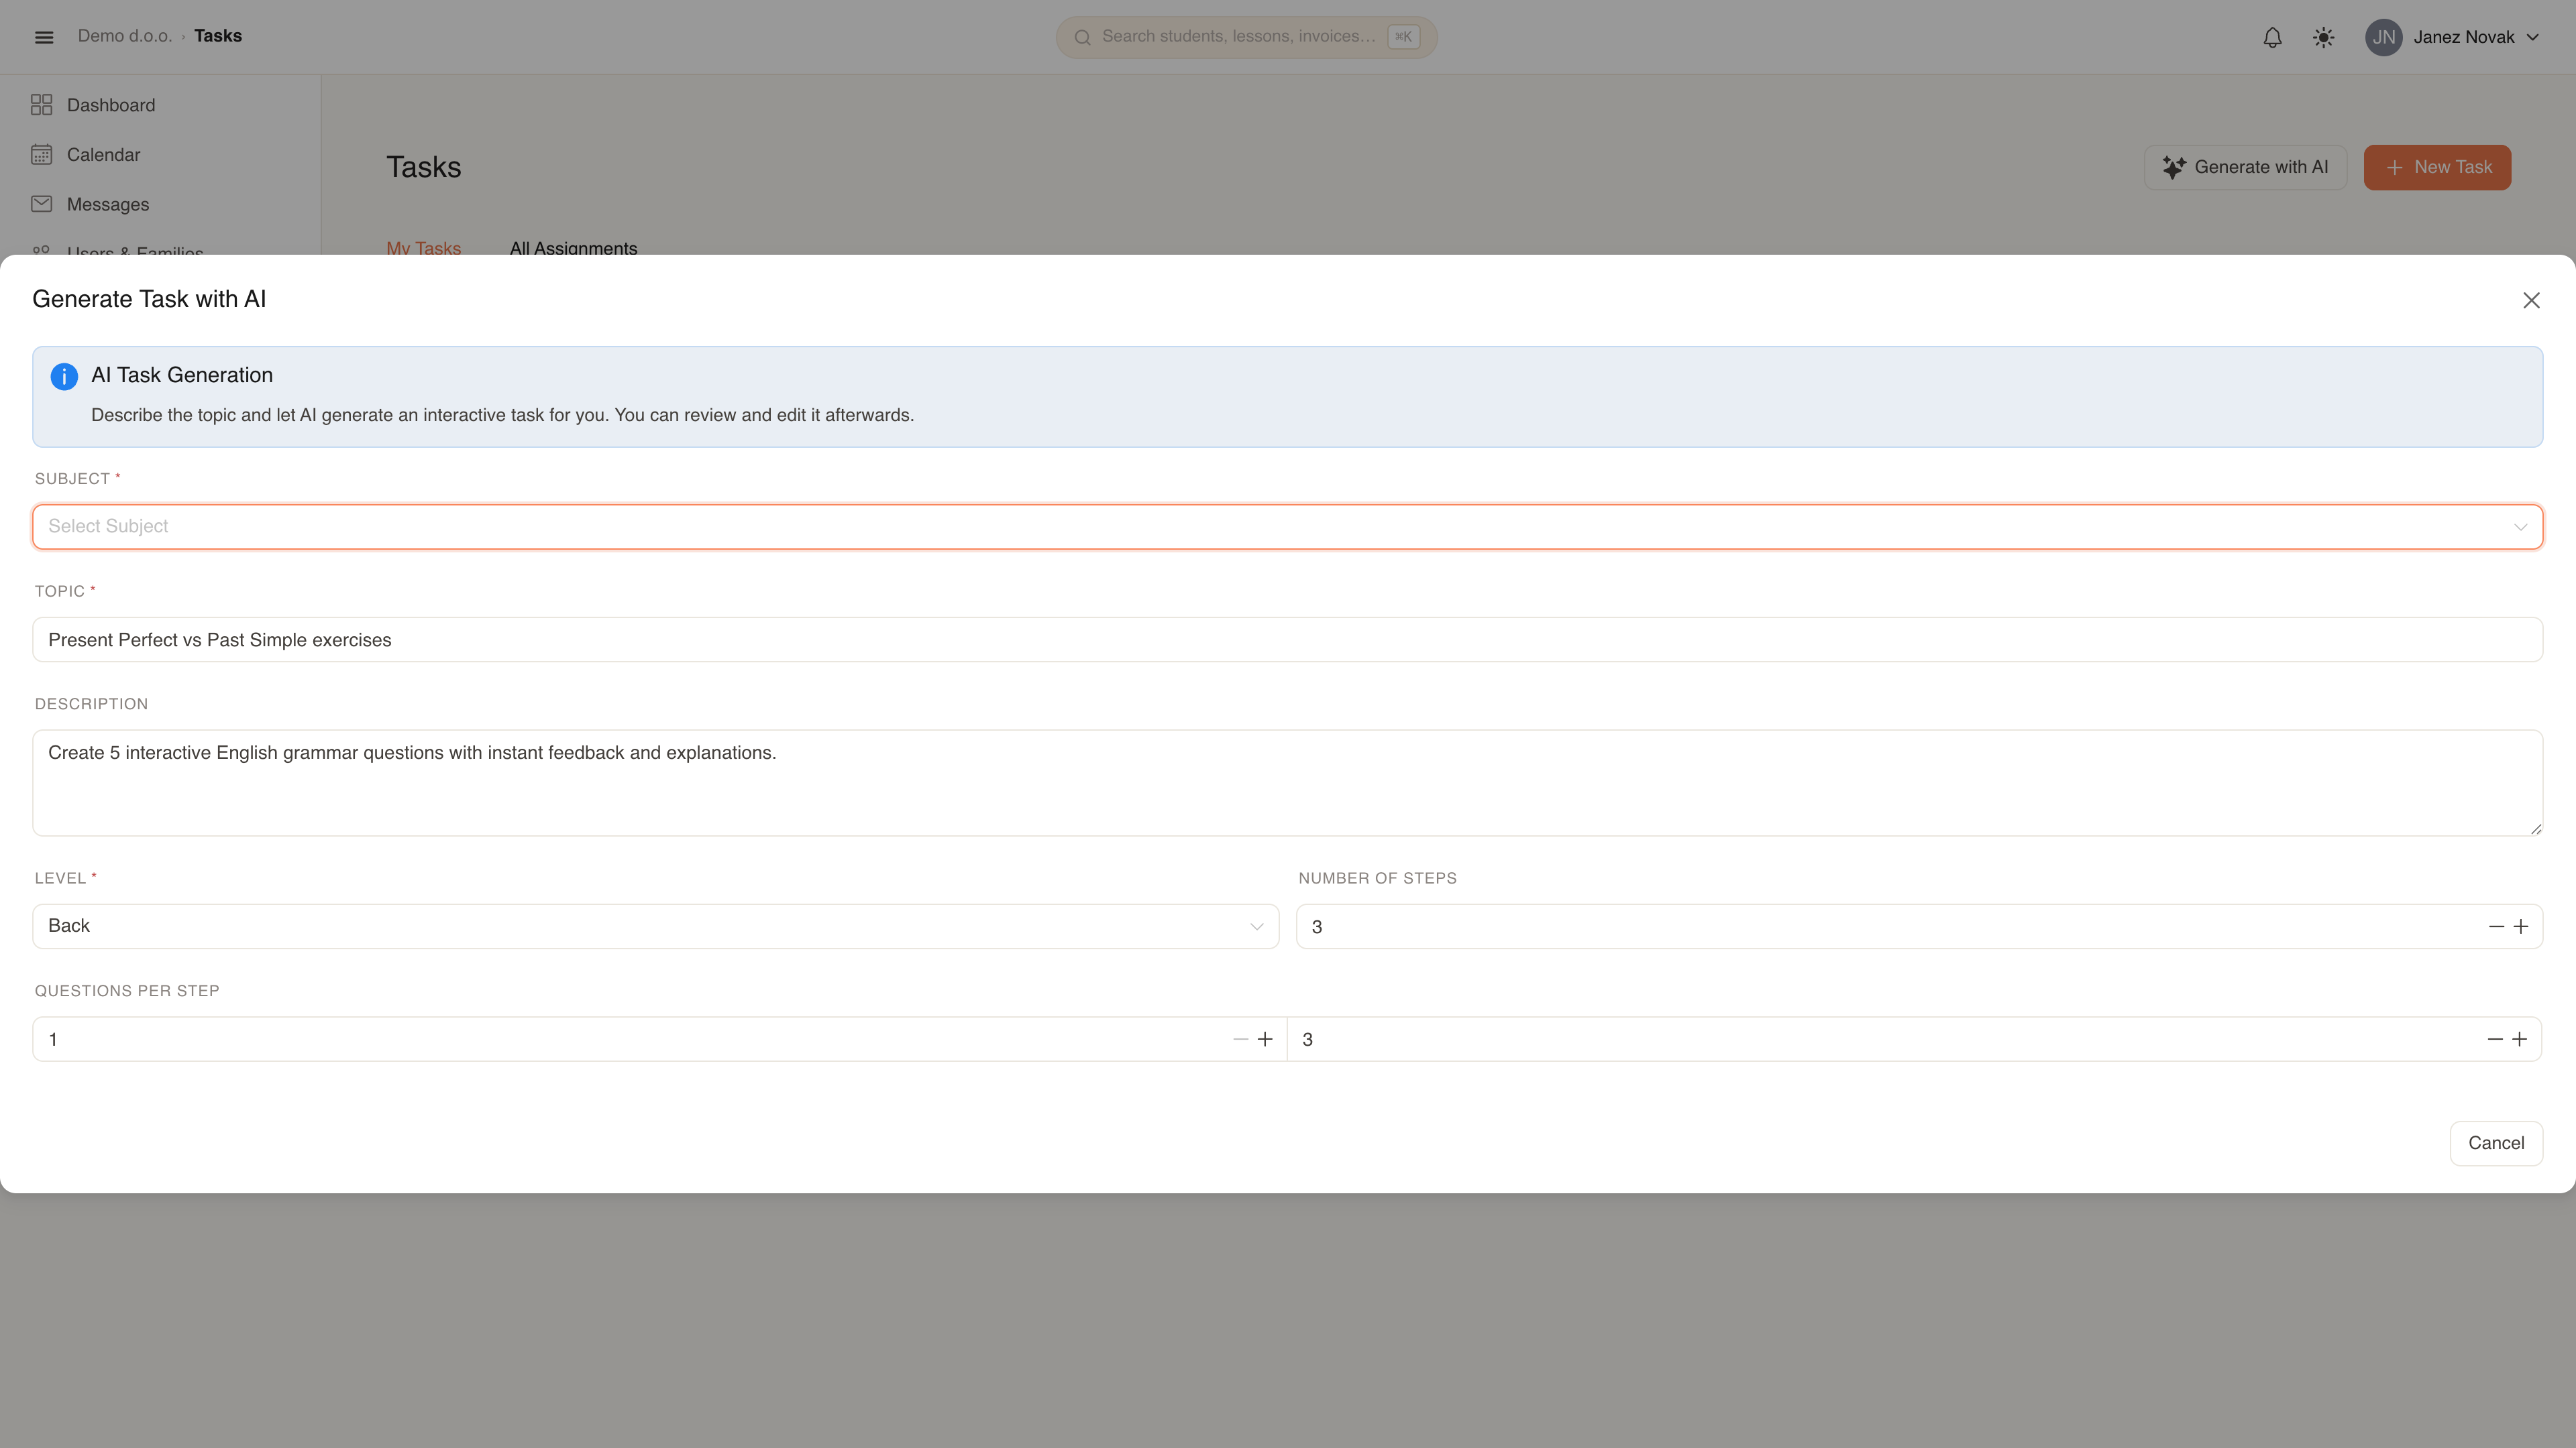Click the Level dropdown chevron arrow
The width and height of the screenshot is (2576, 1448).
[x=1256, y=927]
